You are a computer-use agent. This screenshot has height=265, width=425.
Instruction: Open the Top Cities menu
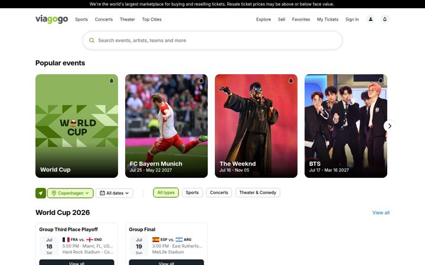click(x=152, y=19)
